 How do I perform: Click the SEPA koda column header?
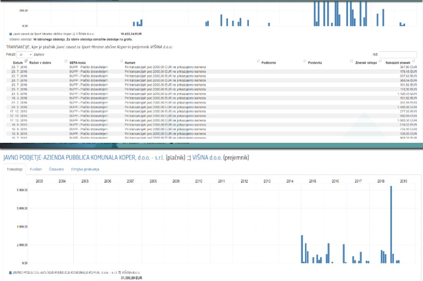pyautogui.click(x=78, y=63)
